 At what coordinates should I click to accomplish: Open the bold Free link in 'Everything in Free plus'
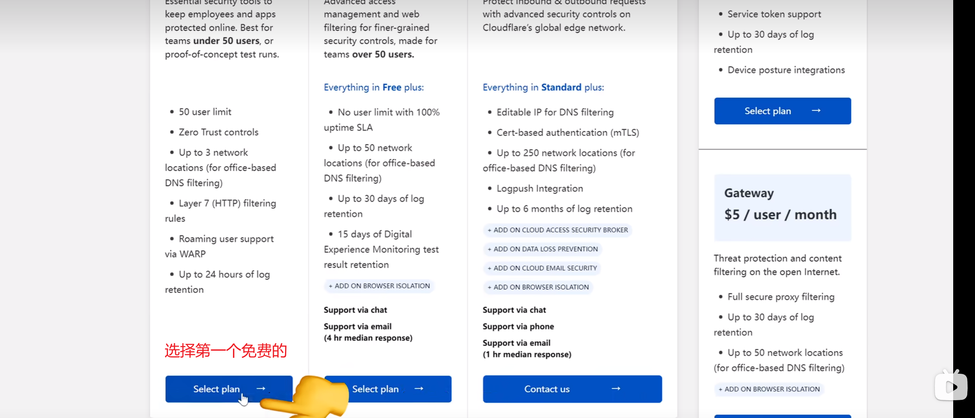point(392,87)
